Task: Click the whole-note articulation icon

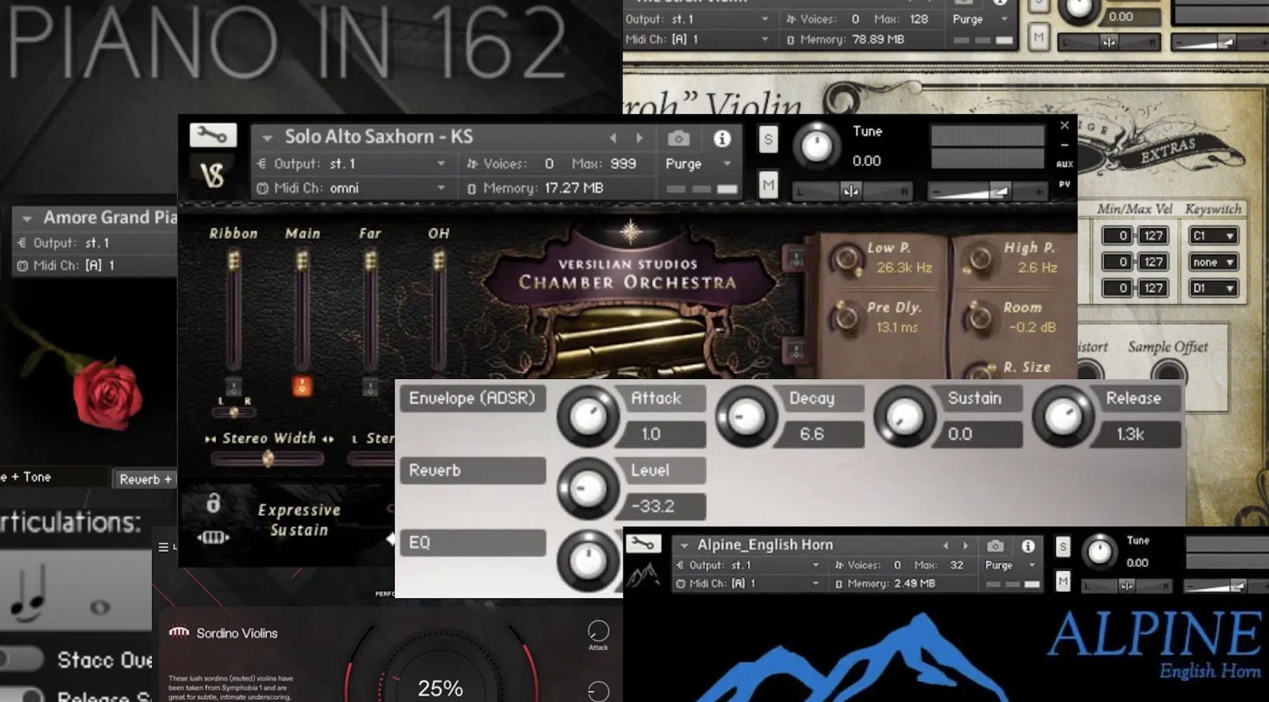Action: pyautogui.click(x=100, y=607)
